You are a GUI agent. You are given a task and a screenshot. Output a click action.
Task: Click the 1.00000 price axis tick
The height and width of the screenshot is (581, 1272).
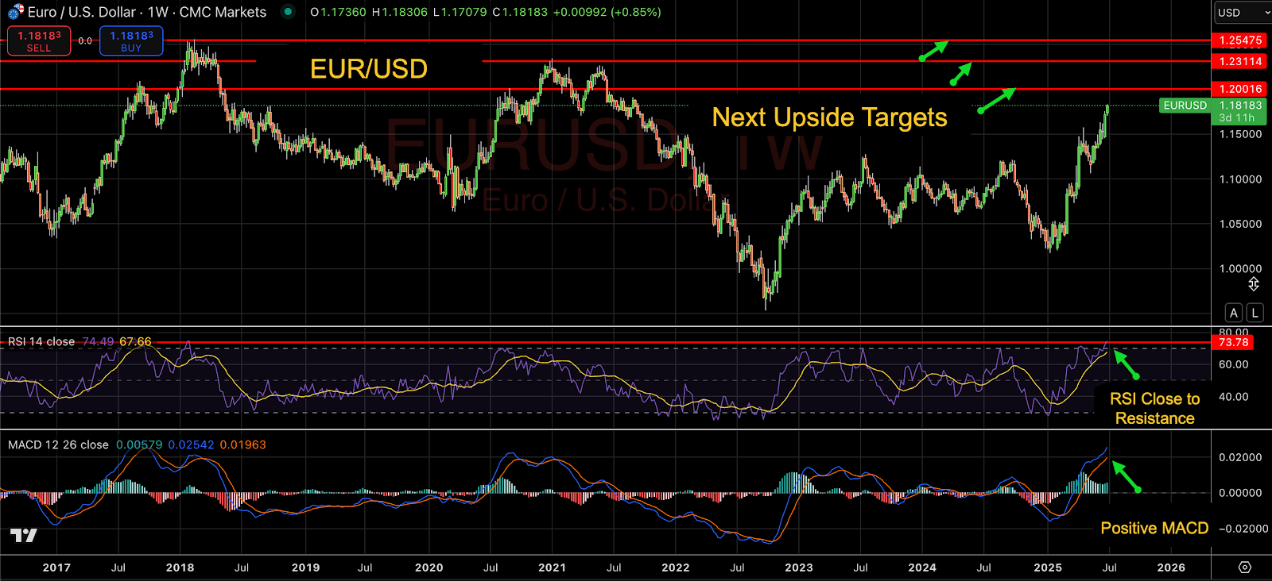(1240, 268)
